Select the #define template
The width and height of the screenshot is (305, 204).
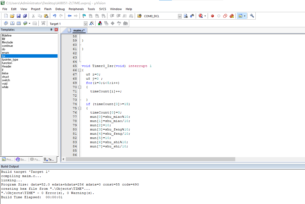7,35
